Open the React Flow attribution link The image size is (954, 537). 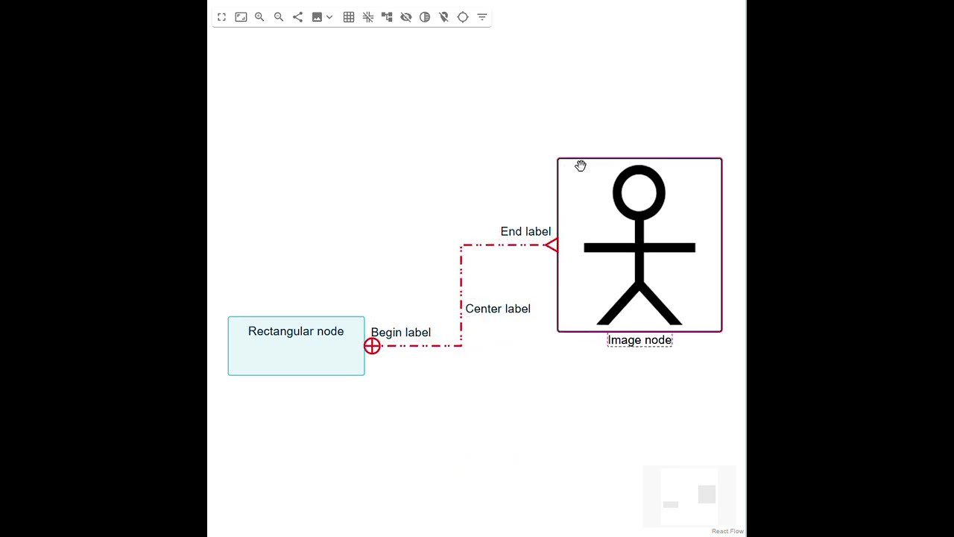pos(727,531)
